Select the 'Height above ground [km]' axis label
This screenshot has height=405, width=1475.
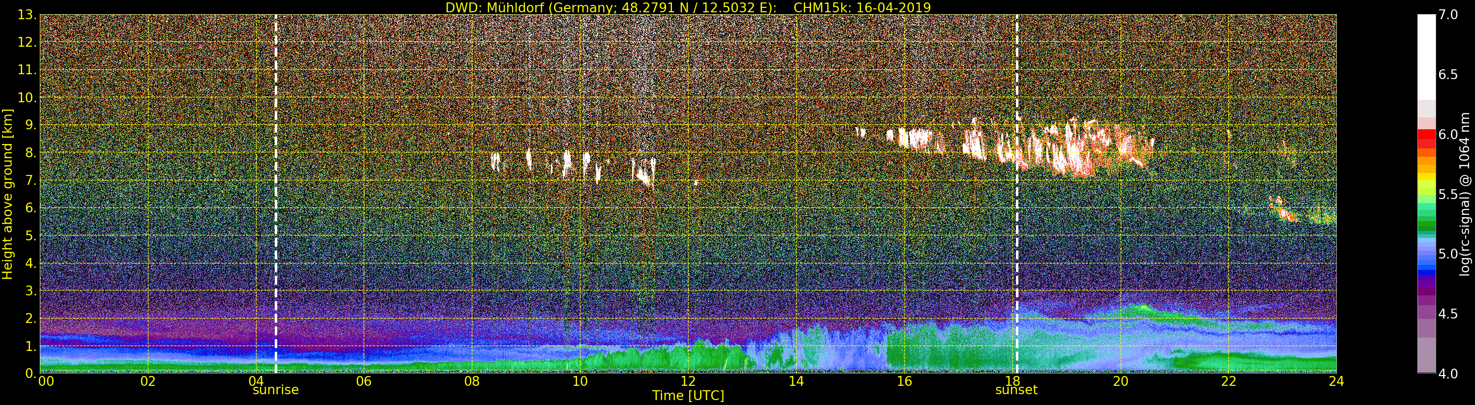[x=7, y=194]
